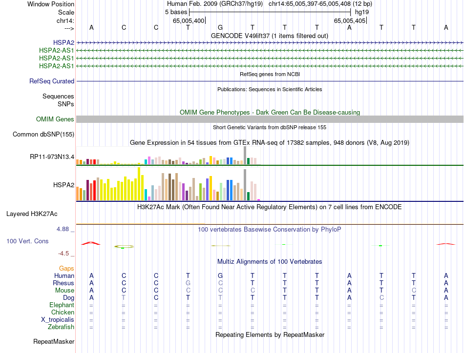The height and width of the screenshot is (353, 464).
Task: Click the hg19 label beside scale bar
Action: [362, 12]
